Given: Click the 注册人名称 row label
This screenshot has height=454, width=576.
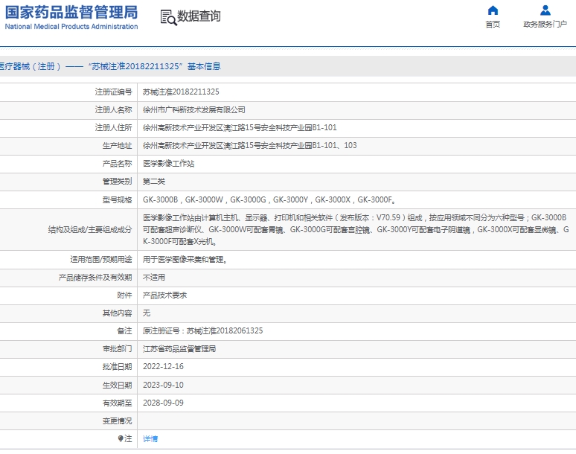Looking at the screenshot, I should 114,110.
